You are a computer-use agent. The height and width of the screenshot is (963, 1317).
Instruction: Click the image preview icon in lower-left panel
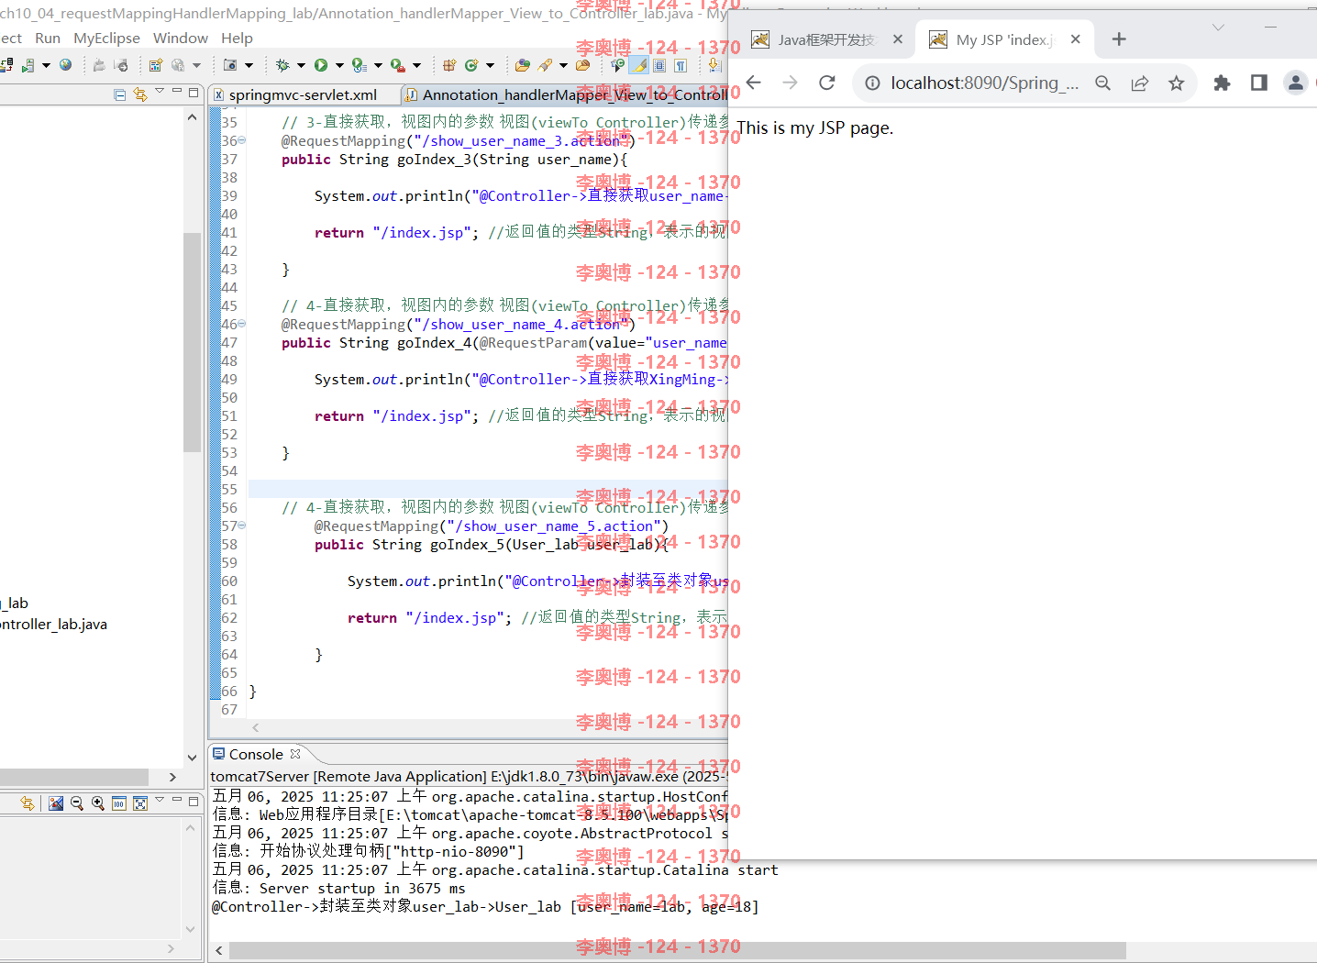(x=56, y=803)
